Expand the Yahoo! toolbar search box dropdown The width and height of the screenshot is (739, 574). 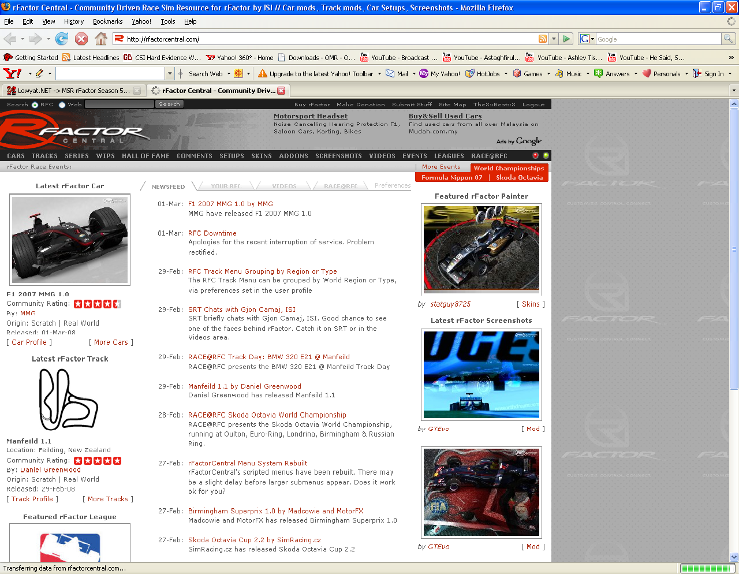tap(170, 74)
